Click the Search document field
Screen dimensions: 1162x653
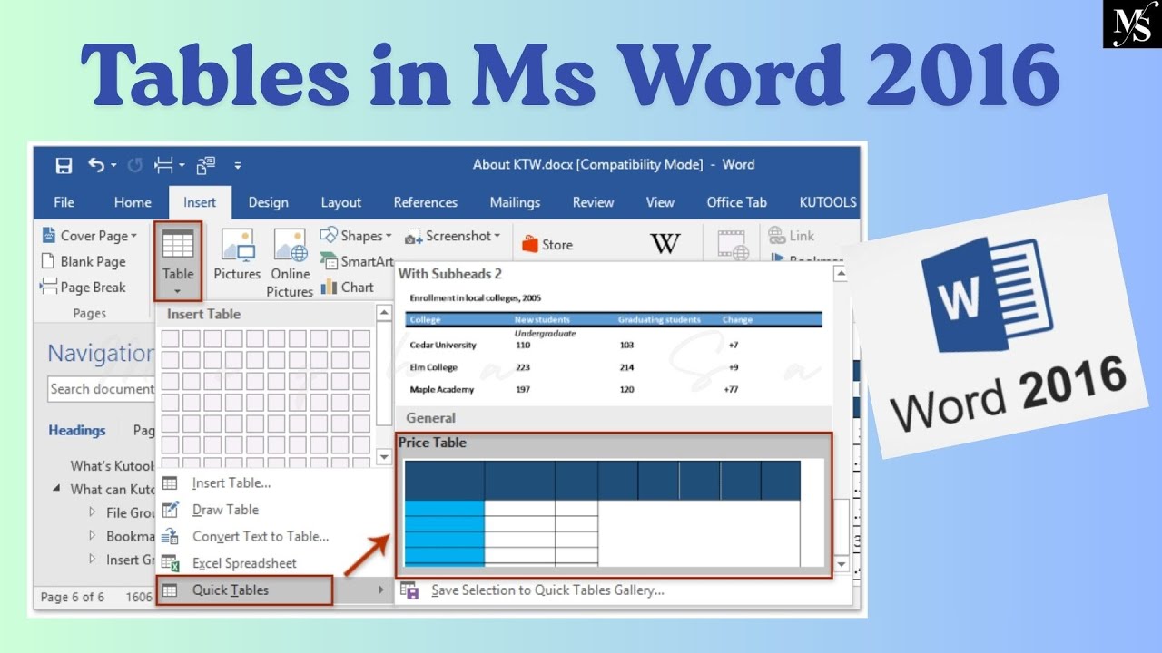coord(102,389)
